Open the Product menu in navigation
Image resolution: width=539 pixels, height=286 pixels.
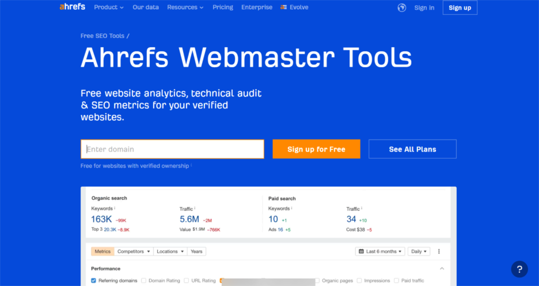109,7
